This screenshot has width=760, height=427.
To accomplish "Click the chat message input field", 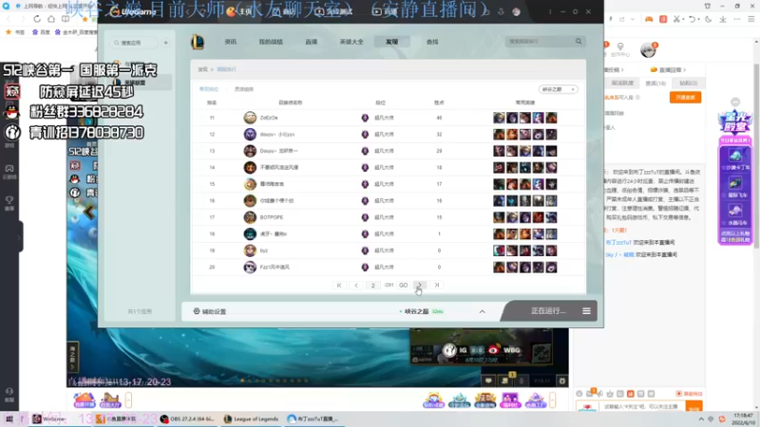I will [x=642, y=407].
